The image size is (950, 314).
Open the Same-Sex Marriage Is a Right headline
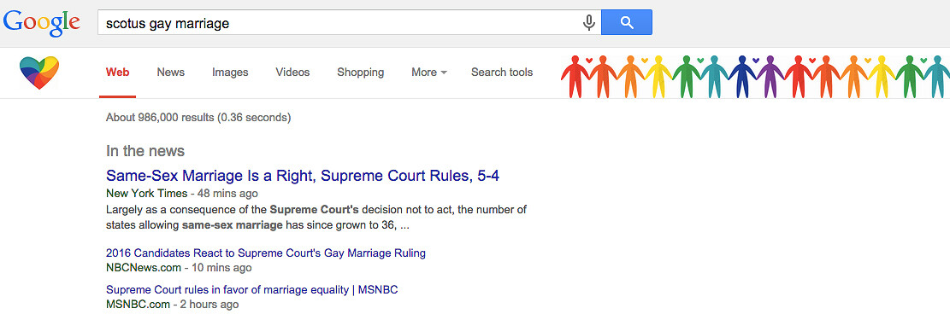click(303, 176)
